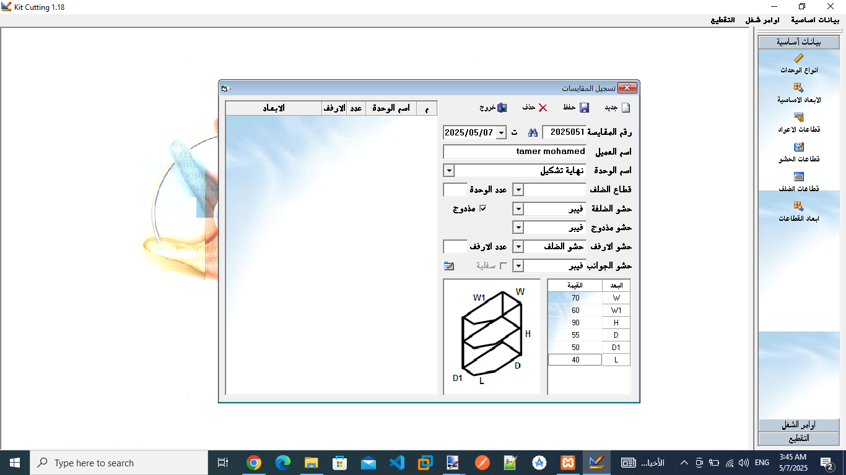The height and width of the screenshot is (475, 846).
Task: Click the binoculars search icon
Action: pyautogui.click(x=533, y=132)
